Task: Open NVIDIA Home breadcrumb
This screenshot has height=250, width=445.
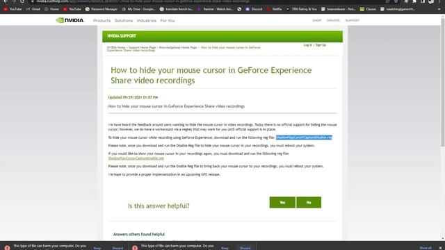Action: 116,47
